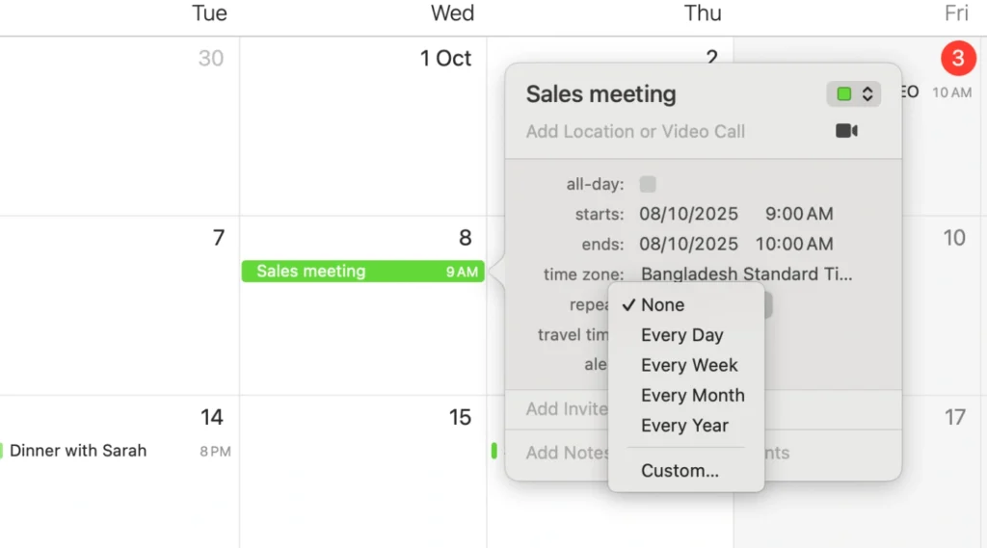Image resolution: width=987 pixels, height=548 pixels.
Task: Click the Add Notes field
Action: 567,453
